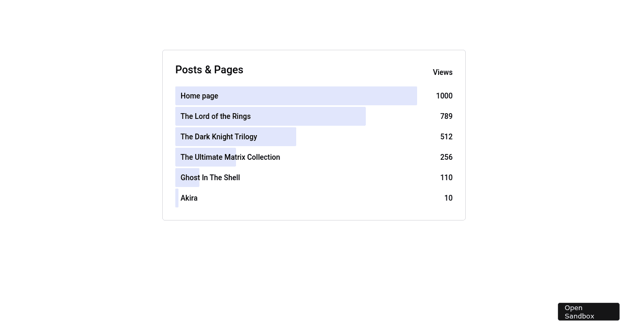This screenshot has height=330, width=628.
Task: Select the Akira bar
Action: 177,198
